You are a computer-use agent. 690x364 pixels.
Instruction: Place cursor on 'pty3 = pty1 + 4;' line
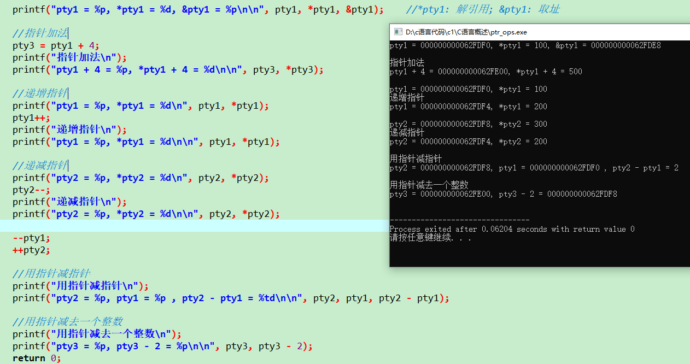pyautogui.click(x=56, y=45)
